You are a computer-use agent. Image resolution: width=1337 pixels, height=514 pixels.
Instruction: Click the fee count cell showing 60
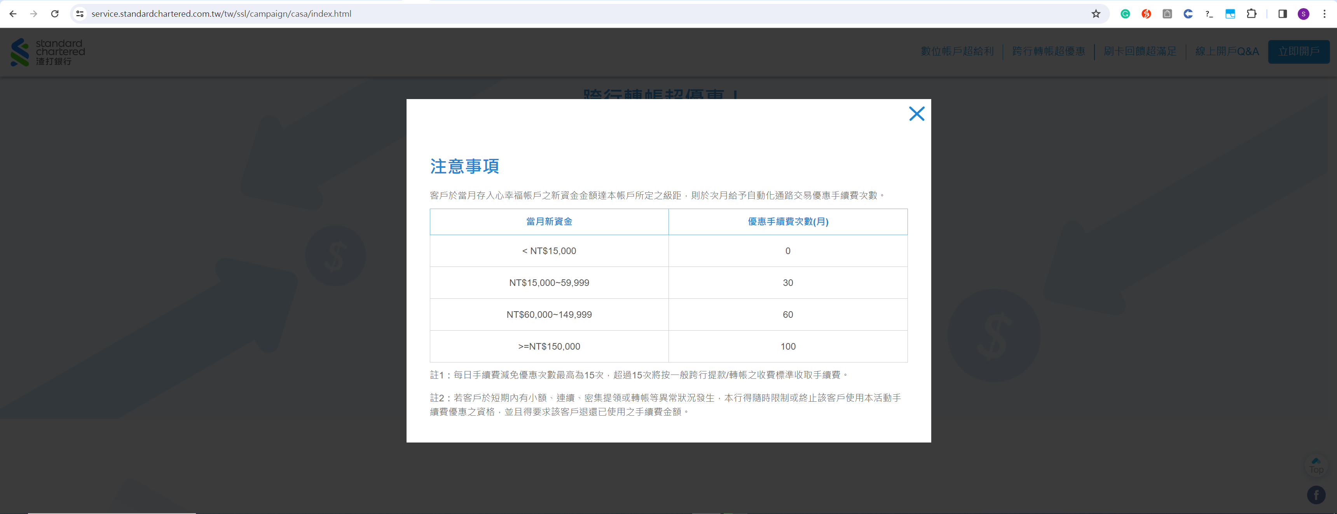pos(788,314)
